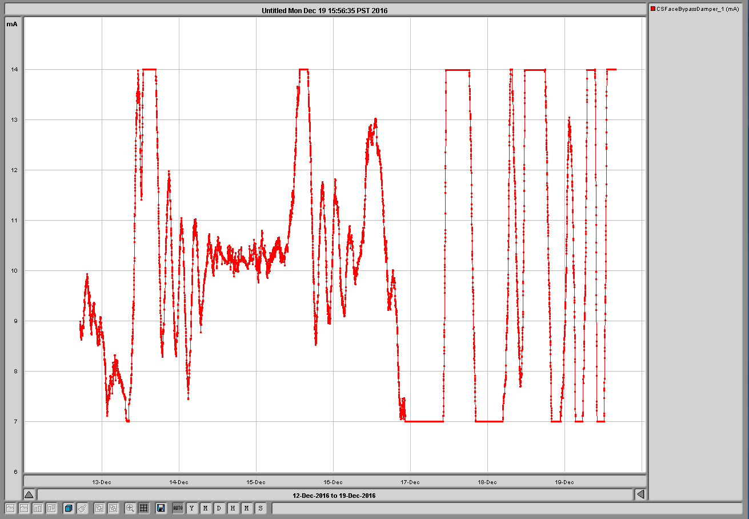This screenshot has width=749, height=519.
Task: Click the red CSFaceBypassDamper_1 legend swatch
Action: coord(654,9)
